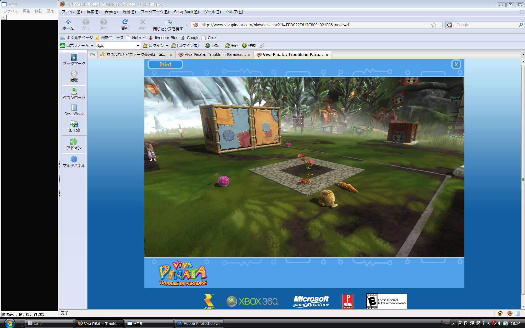Image resolution: width=525 pixels, height=328 pixels.
Task: Close the image viewer with X button
Action: 456,64
